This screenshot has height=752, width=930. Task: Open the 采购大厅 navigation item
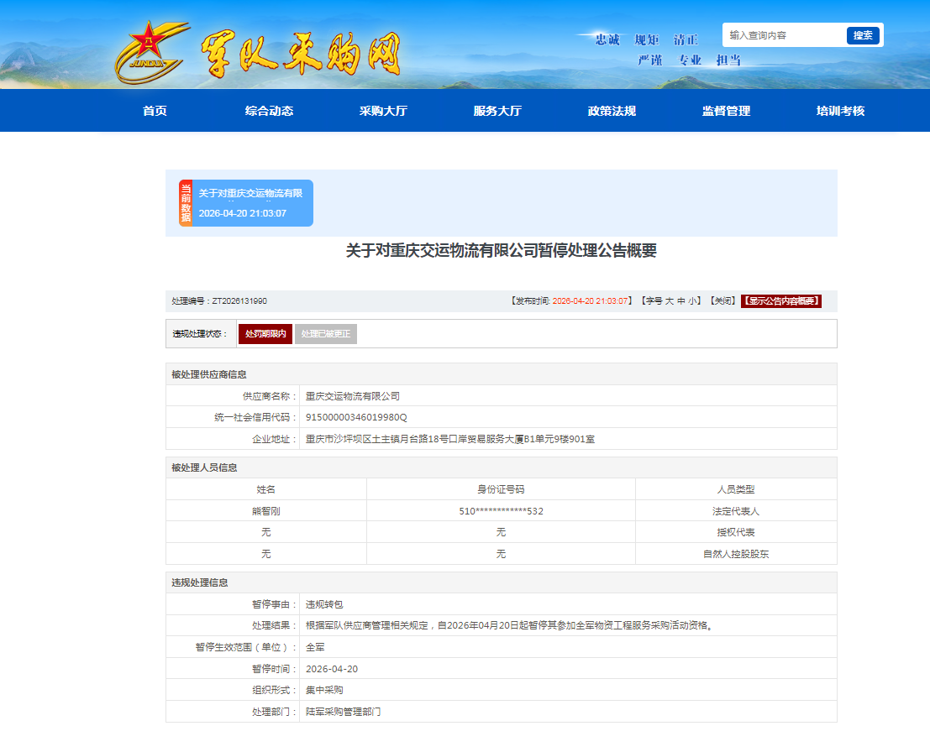383,111
